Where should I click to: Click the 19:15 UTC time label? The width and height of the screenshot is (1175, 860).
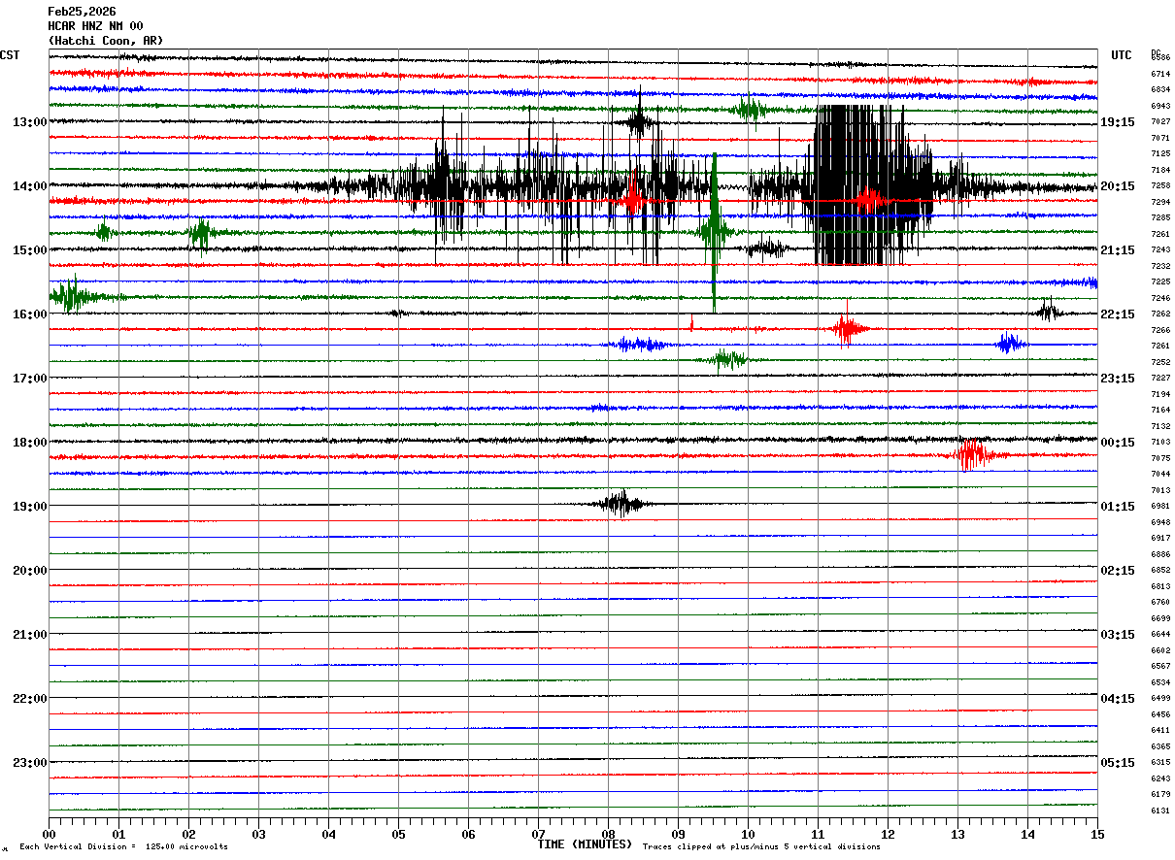click(x=1118, y=122)
